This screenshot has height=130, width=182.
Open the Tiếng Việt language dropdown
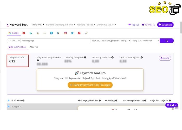click(145, 41)
